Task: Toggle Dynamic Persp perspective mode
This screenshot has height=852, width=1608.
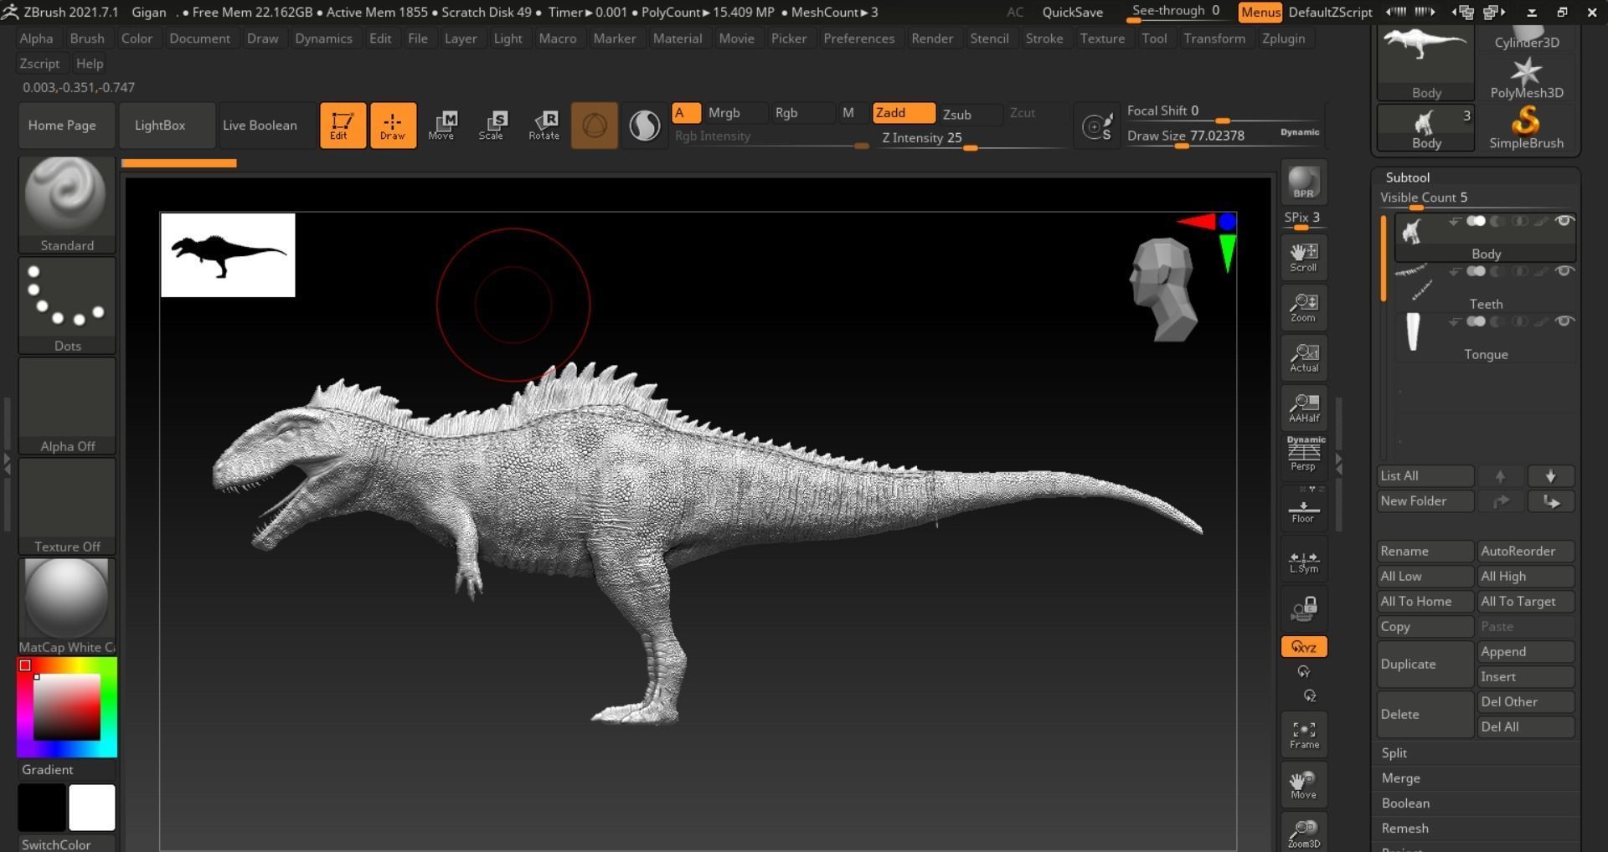Action: pos(1303,454)
